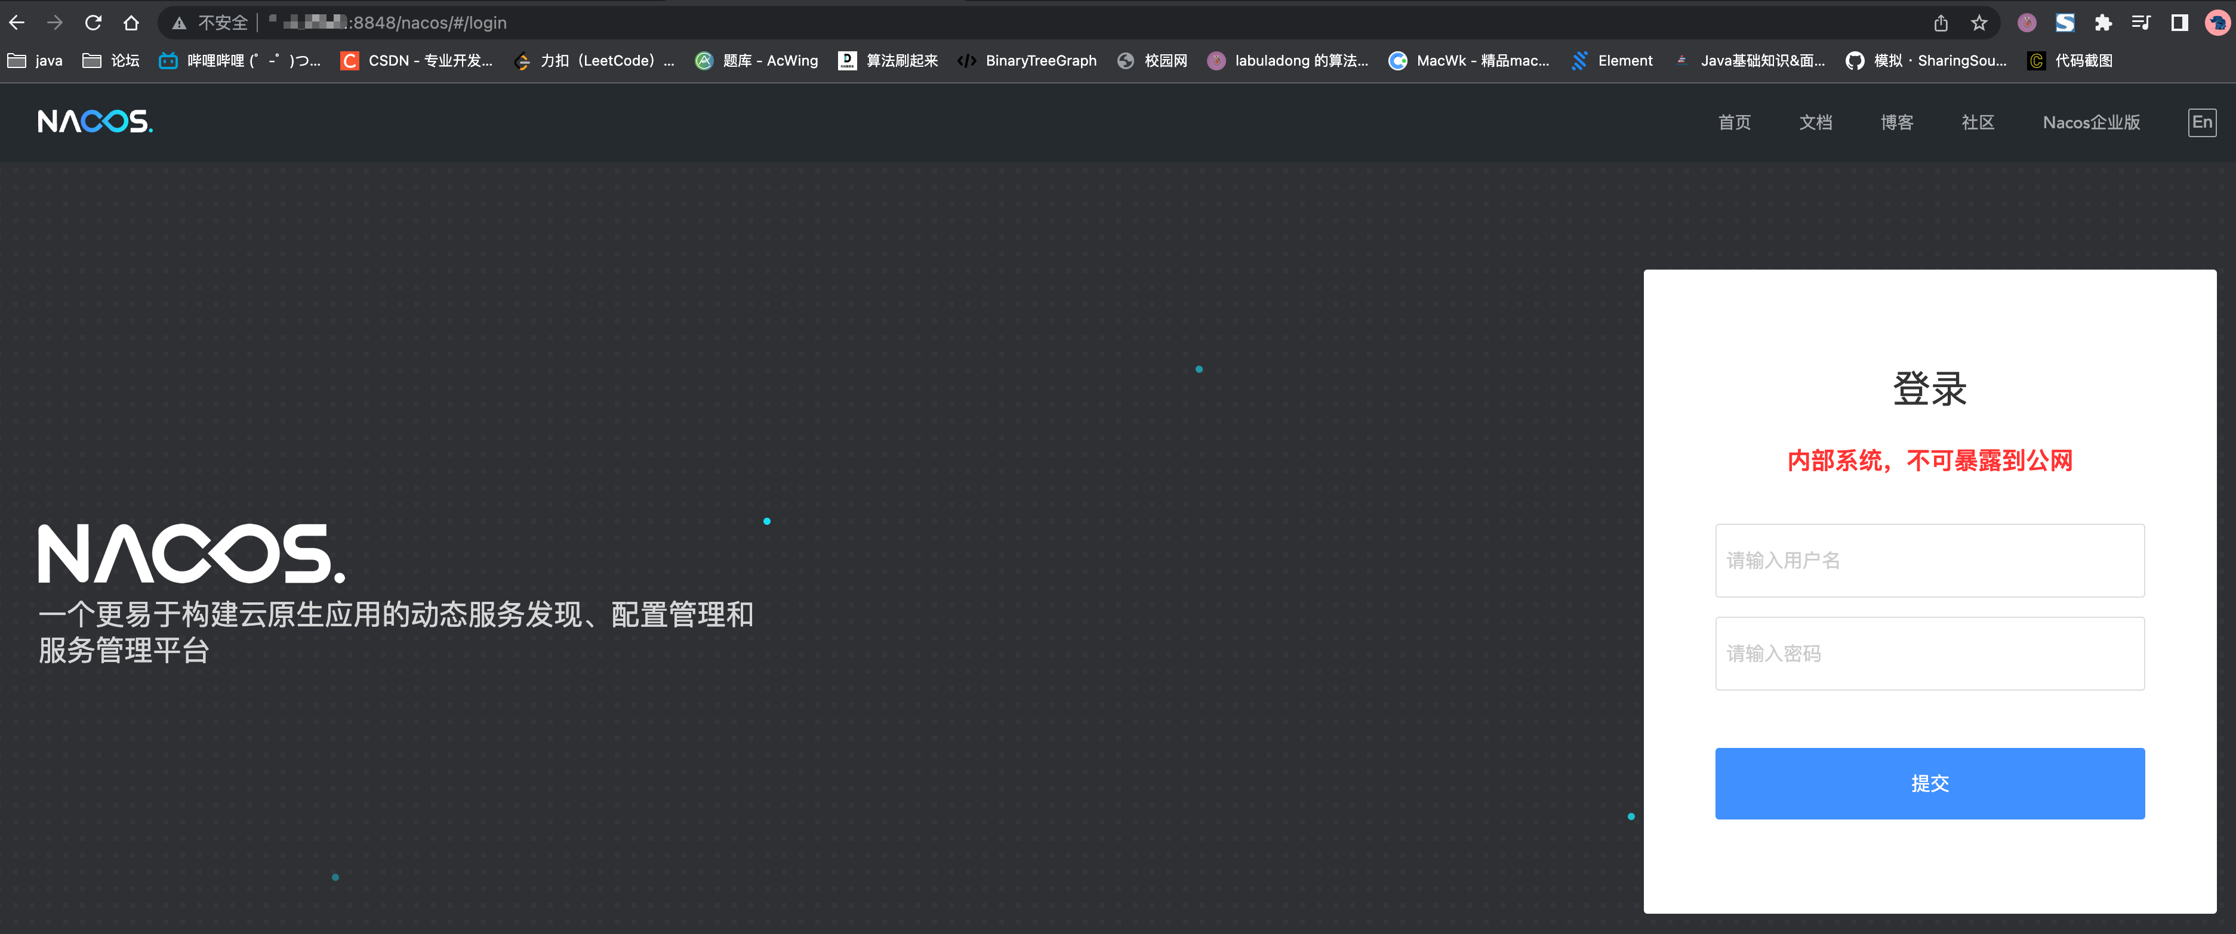The image size is (2236, 934).
Task: Toggle the browser side panel icon
Action: [x=2179, y=23]
